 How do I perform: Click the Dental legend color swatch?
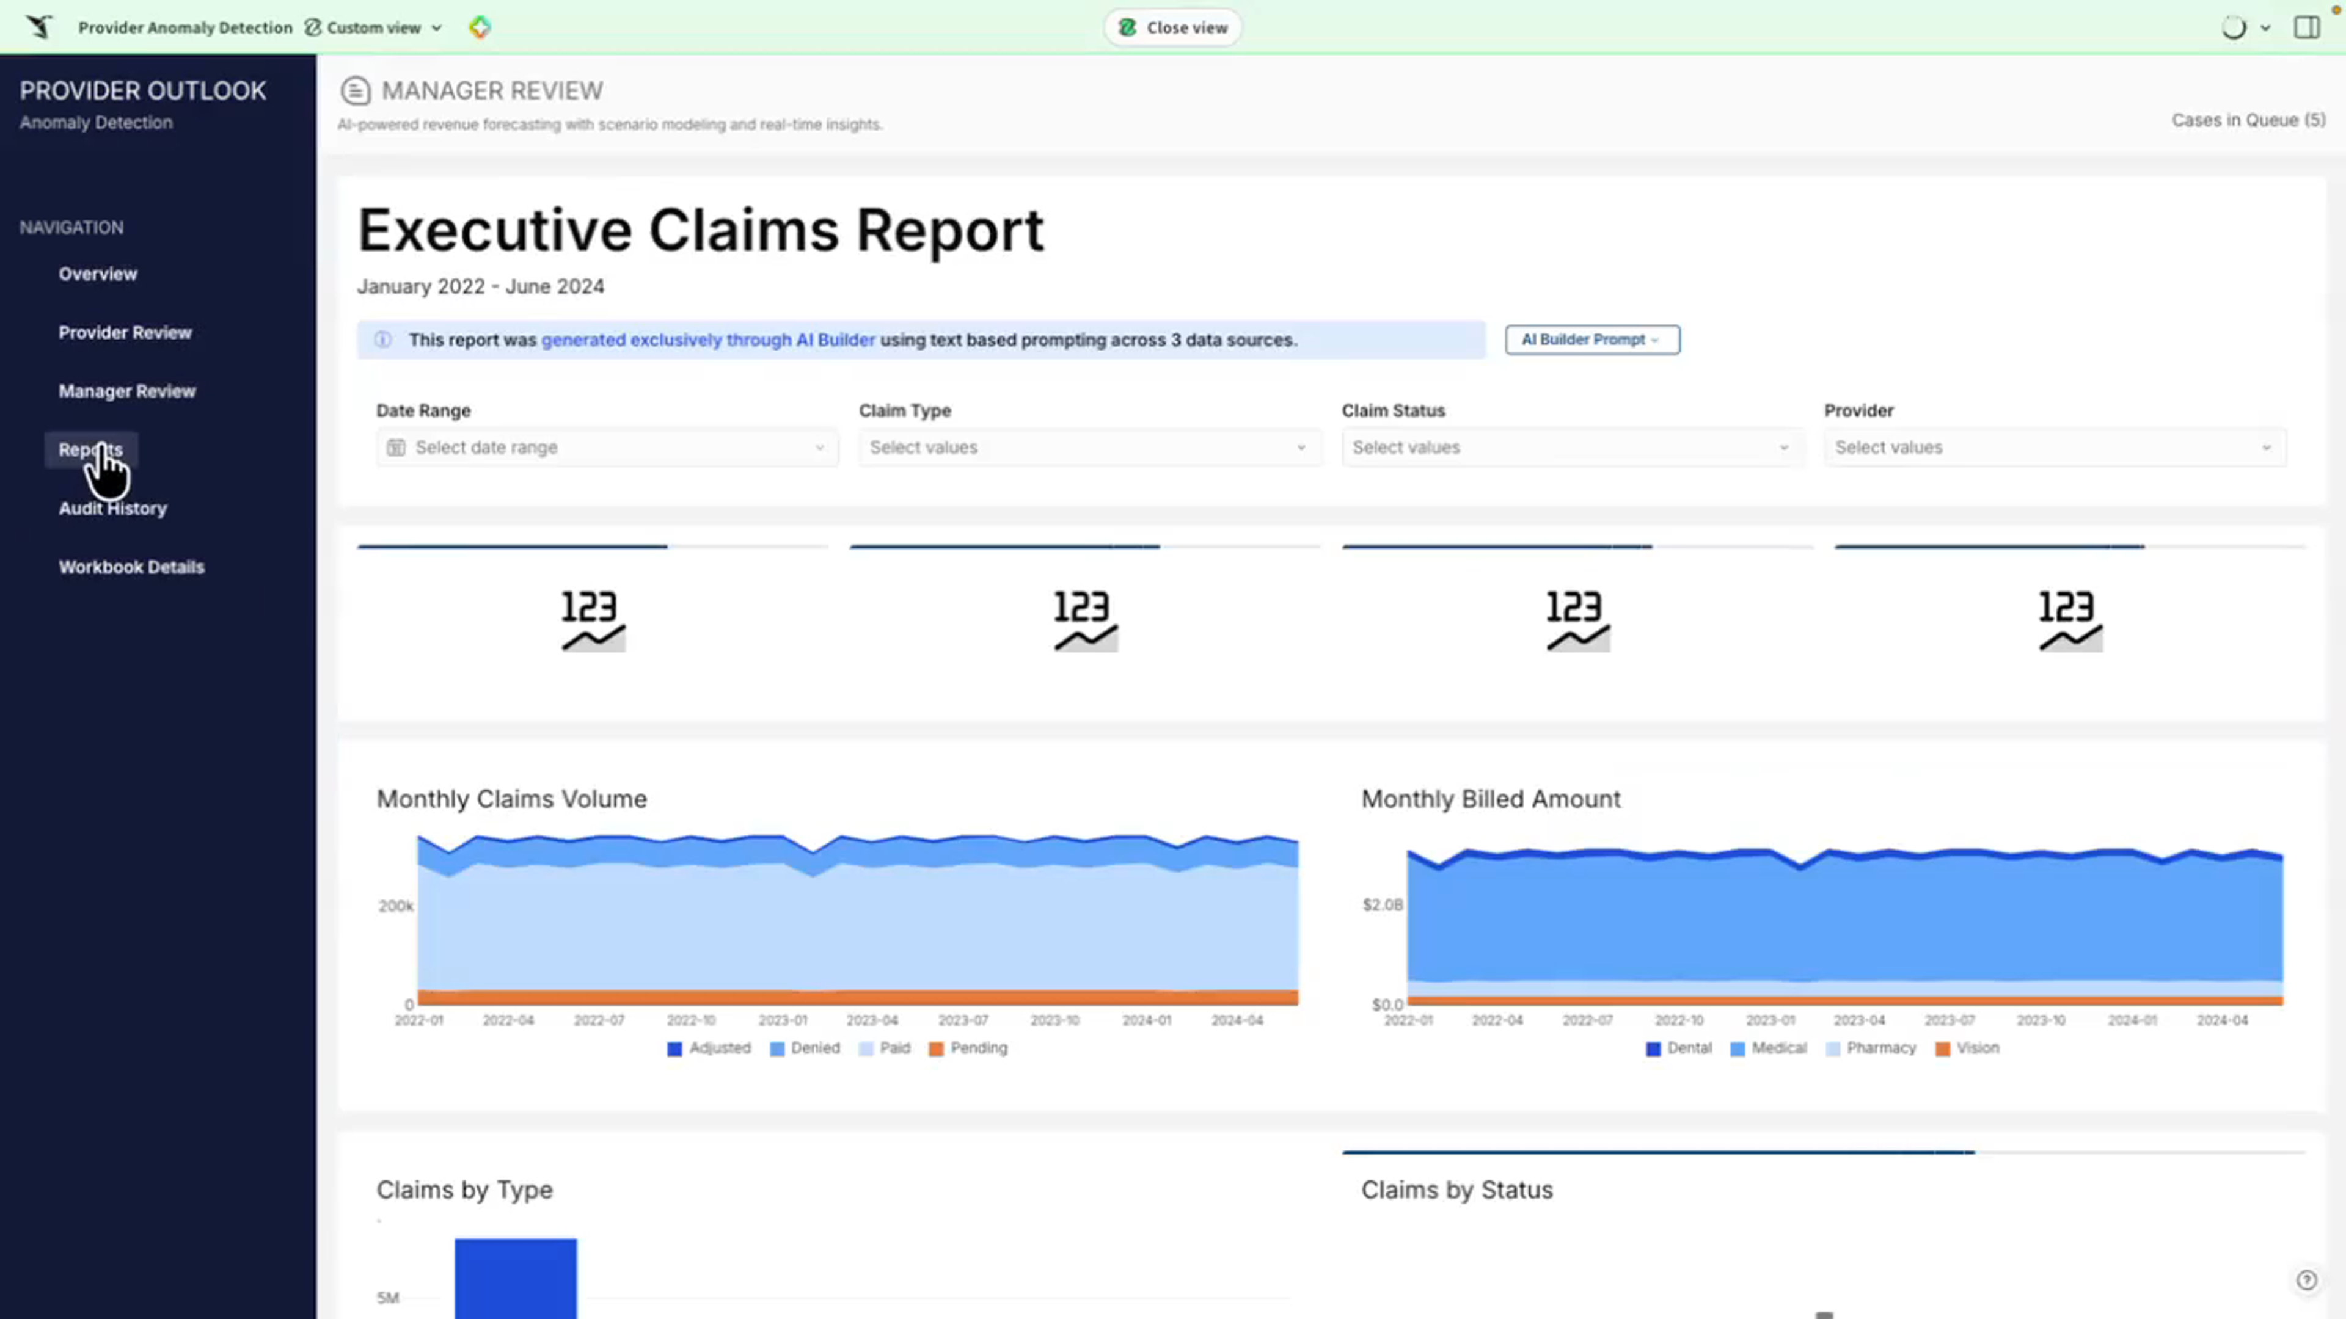[1653, 1048]
